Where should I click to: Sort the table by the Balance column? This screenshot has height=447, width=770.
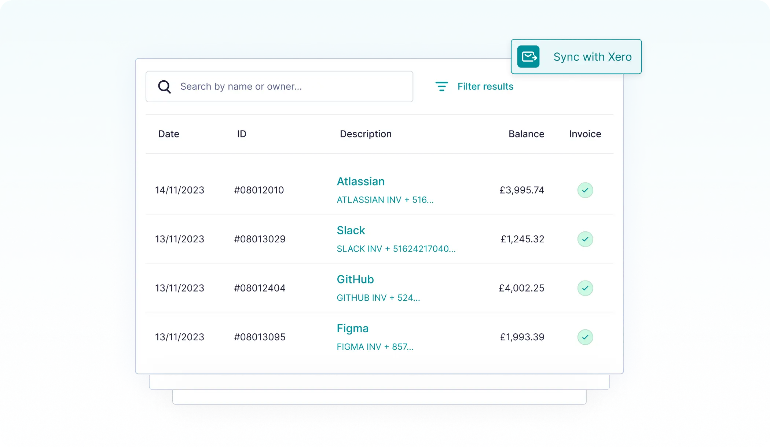tap(526, 134)
